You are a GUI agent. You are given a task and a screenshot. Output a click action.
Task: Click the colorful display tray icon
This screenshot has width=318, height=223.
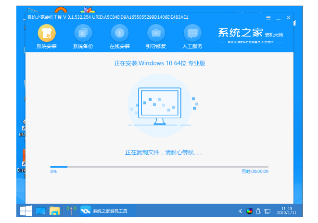click(x=249, y=211)
